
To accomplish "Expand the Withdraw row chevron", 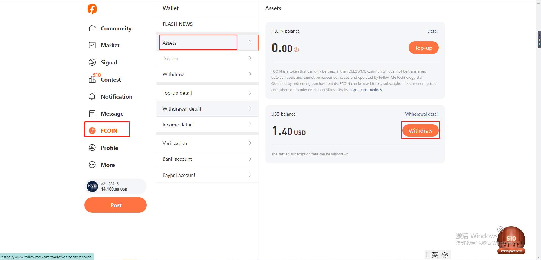I will point(250,74).
